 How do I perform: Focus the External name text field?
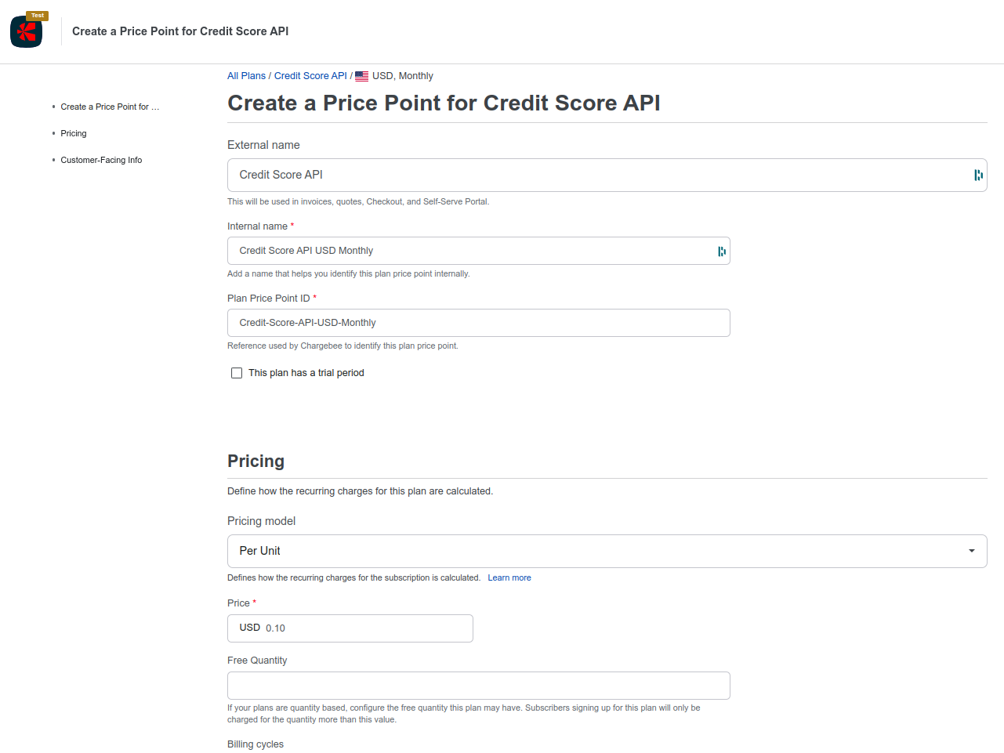596,175
